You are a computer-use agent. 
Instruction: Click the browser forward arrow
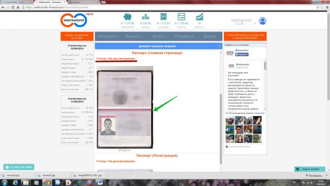(x=8, y=7)
